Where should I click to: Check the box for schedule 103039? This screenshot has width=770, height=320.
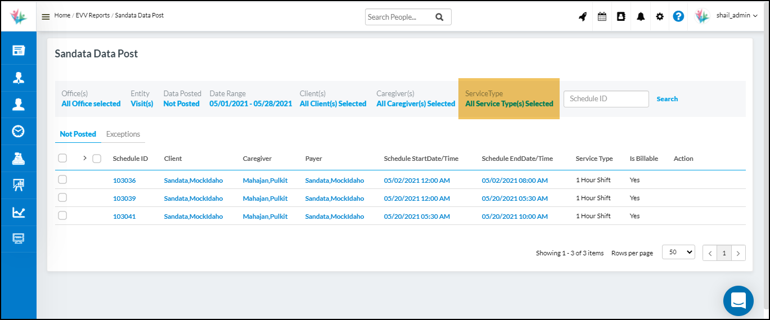(x=62, y=198)
